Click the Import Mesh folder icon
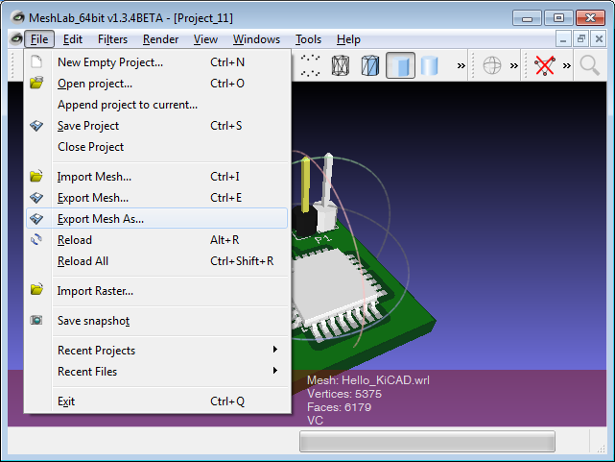 point(36,176)
